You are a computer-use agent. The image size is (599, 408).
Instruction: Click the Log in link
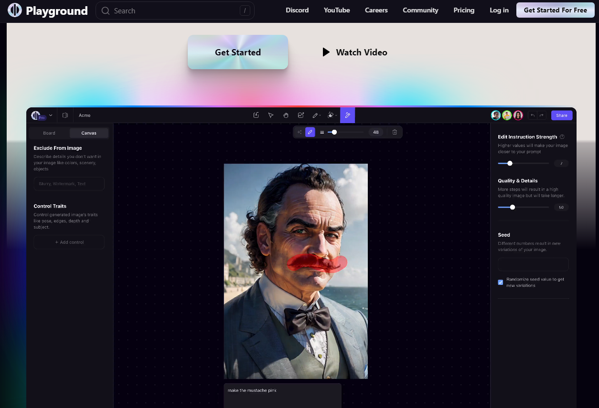tap(499, 10)
